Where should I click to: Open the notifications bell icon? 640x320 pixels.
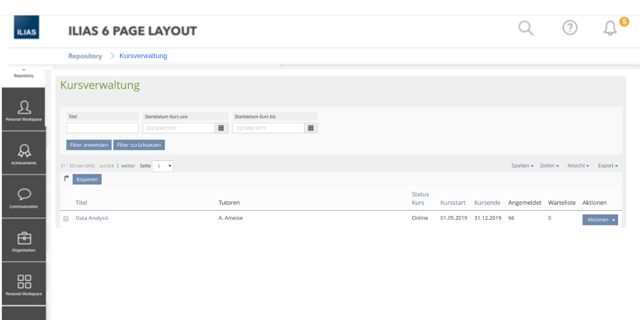point(610,28)
